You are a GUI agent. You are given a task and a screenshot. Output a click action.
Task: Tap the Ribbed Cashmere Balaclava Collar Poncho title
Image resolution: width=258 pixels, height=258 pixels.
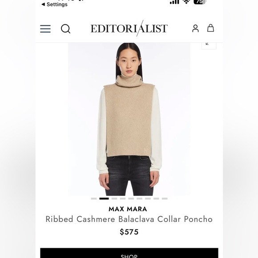click(x=129, y=219)
